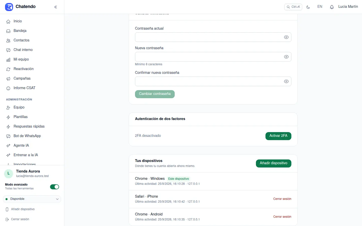Click the Nueva contraseña field
The height and width of the screenshot is (226, 362).
[x=213, y=57]
